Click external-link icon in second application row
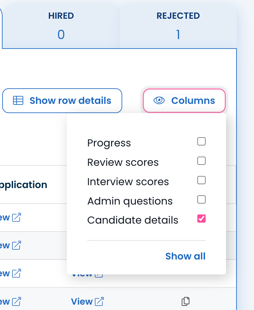Image resolution: width=254 pixels, height=310 pixels. pyautogui.click(x=17, y=245)
